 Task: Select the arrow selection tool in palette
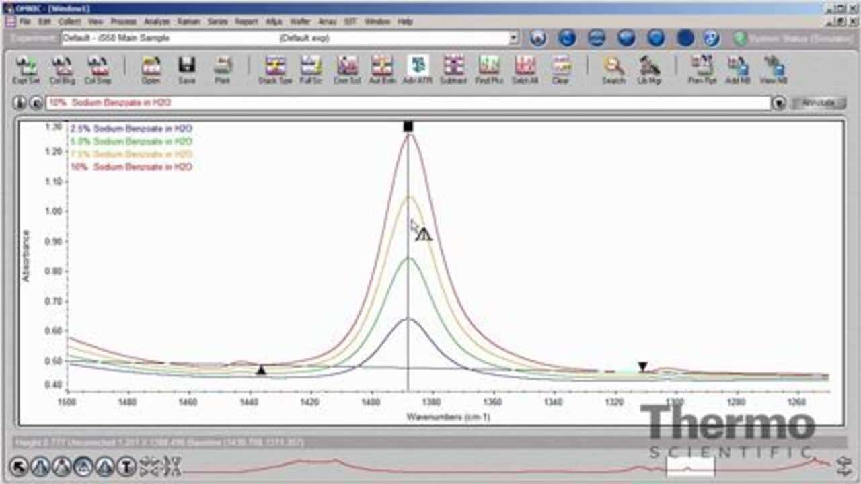click(19, 466)
